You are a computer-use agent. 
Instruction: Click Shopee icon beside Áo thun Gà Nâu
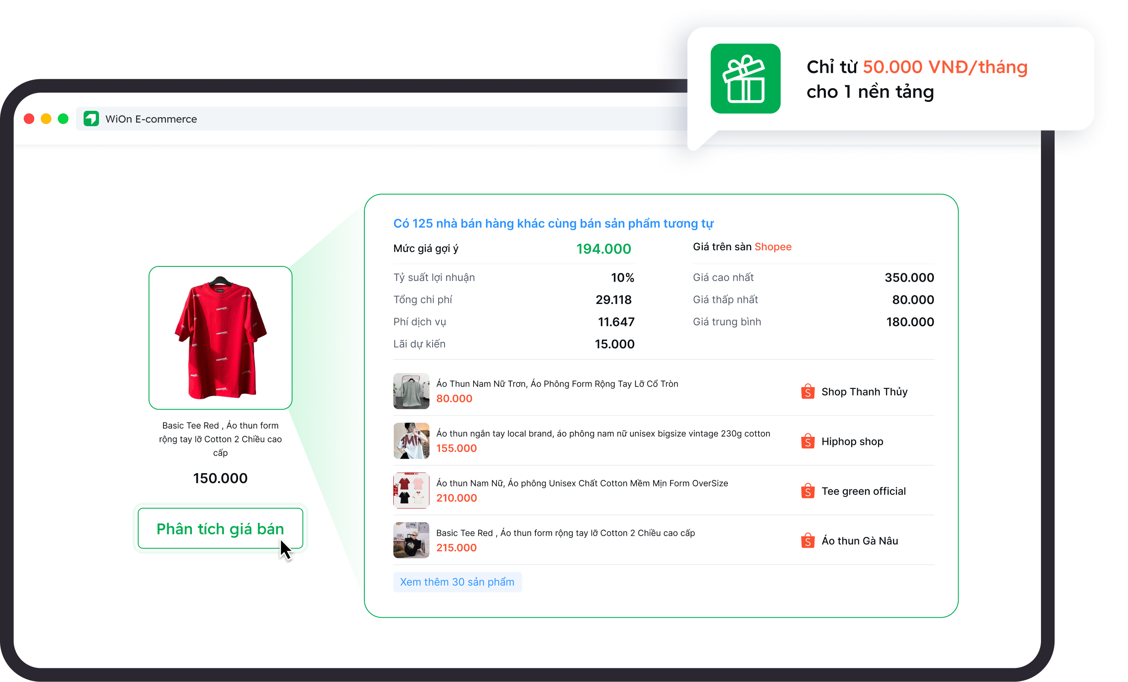(x=808, y=540)
